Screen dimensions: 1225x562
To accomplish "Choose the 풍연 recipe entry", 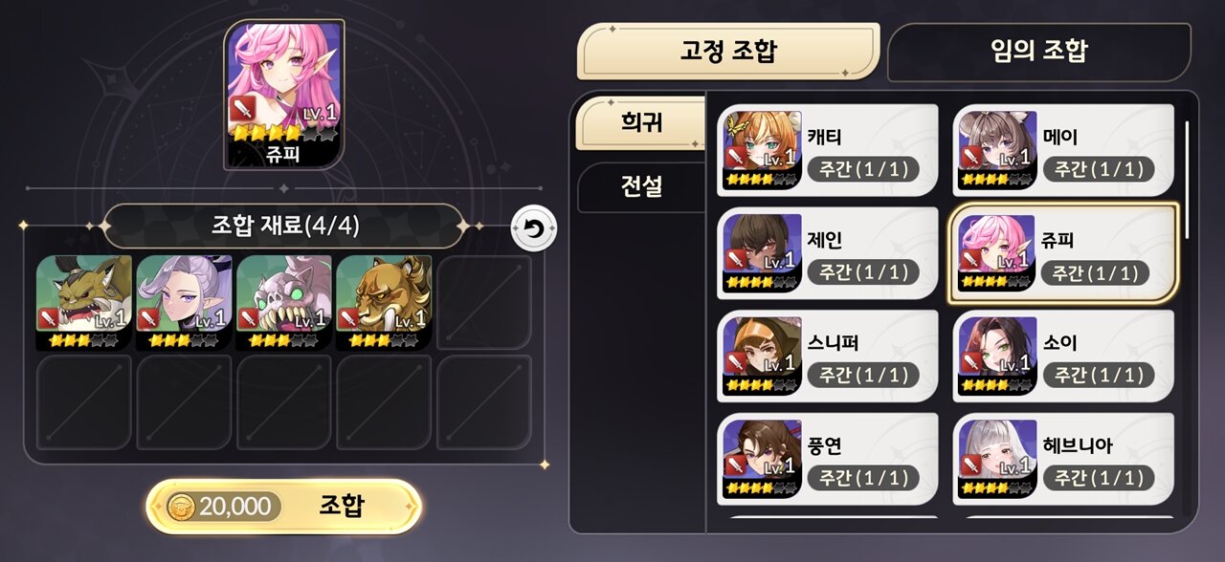I will [828, 460].
